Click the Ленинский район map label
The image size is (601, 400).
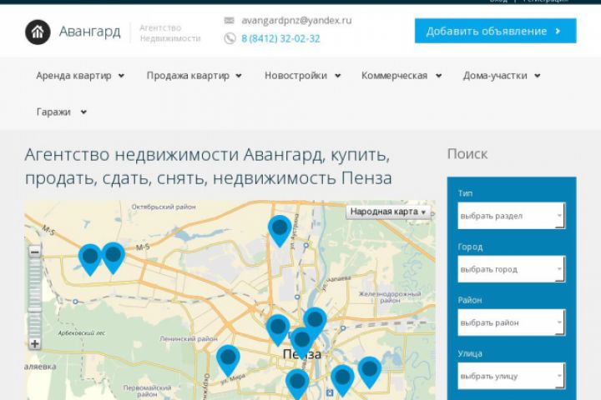tap(189, 339)
